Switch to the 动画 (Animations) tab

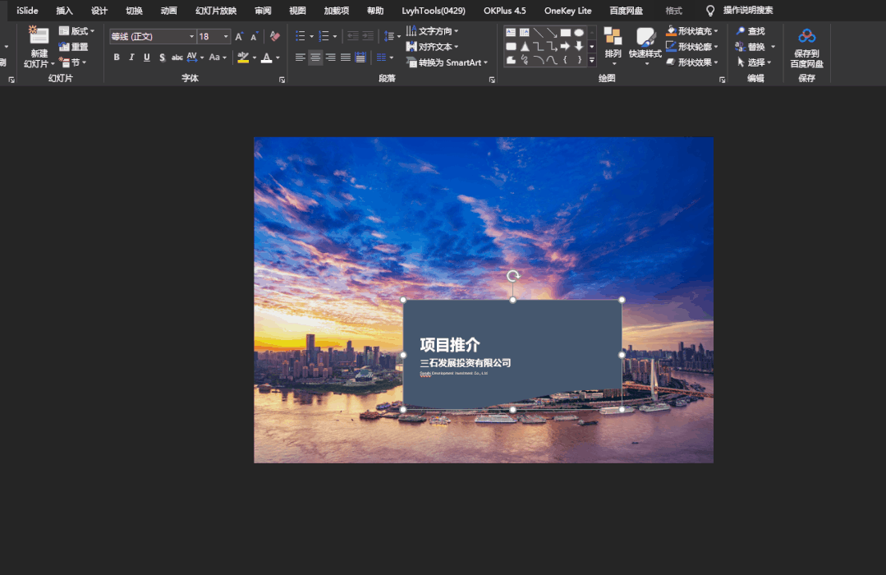click(x=168, y=11)
